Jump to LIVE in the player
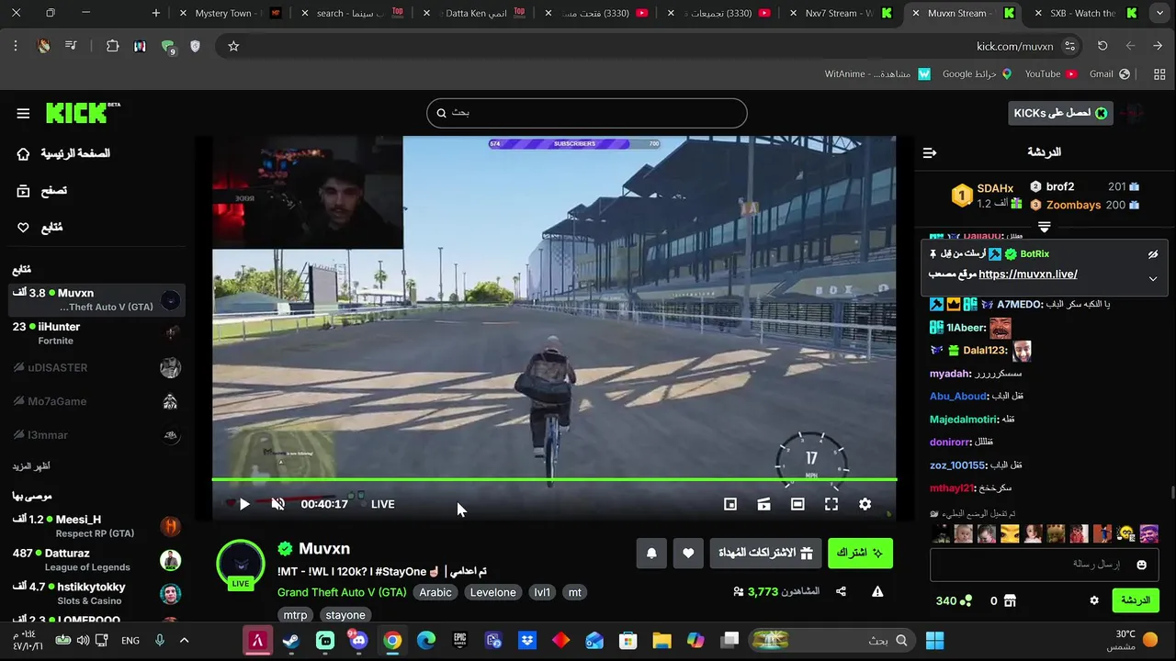 coord(382,504)
